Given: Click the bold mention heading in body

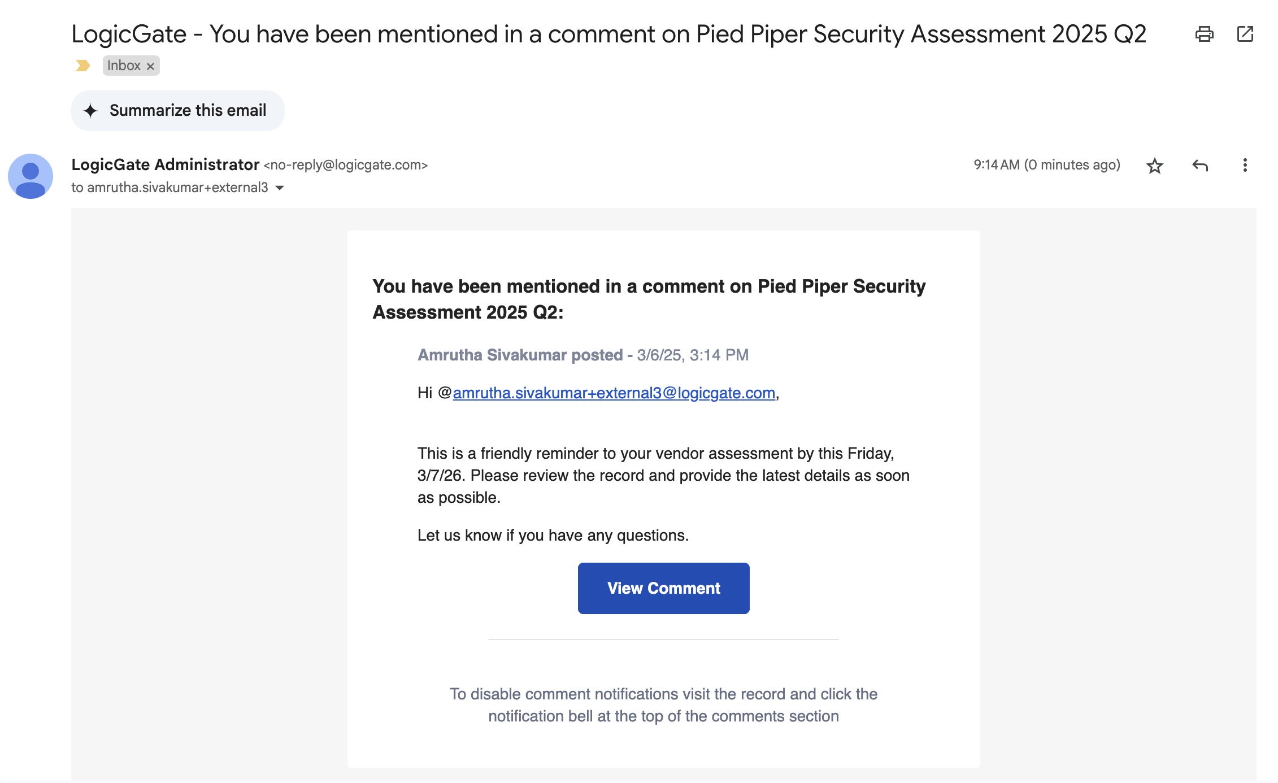Looking at the screenshot, I should [x=649, y=299].
